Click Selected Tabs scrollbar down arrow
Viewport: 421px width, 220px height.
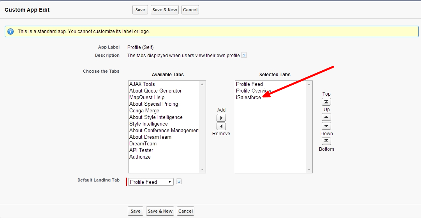[x=309, y=169]
